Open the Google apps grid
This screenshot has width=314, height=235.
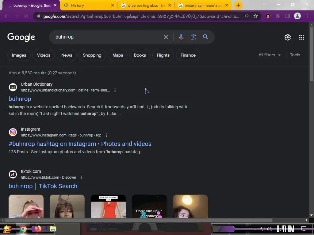302,37
